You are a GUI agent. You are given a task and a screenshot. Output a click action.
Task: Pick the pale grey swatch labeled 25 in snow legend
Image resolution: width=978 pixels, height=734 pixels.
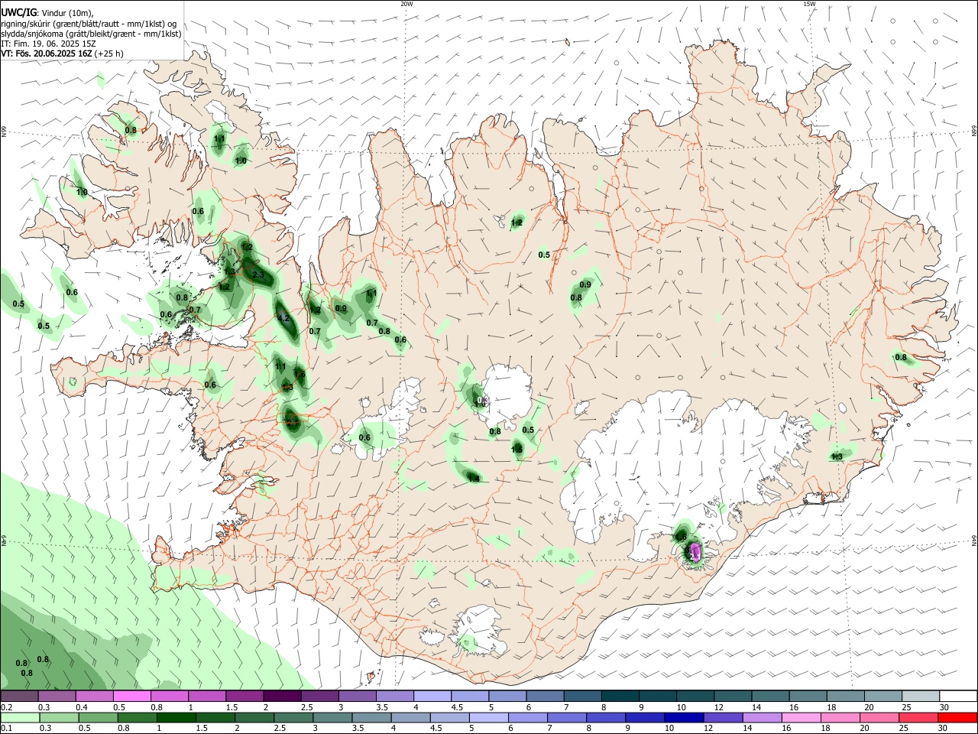click(x=920, y=697)
